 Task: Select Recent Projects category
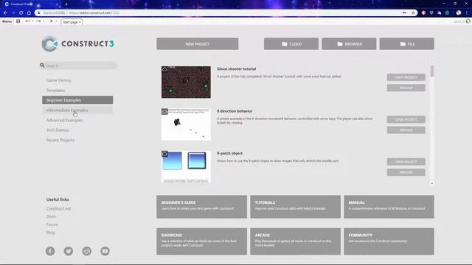77,140
